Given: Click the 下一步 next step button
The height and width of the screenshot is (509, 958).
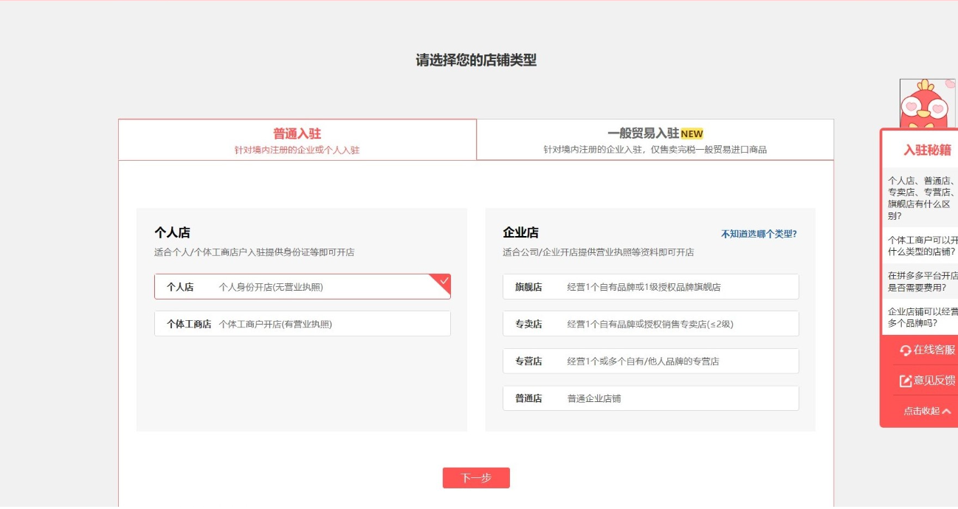Looking at the screenshot, I should (x=477, y=477).
